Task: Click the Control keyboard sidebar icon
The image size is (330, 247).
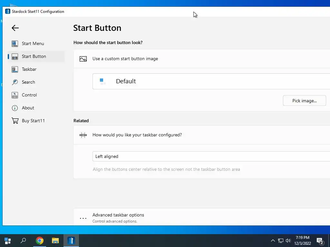Action: click(x=15, y=95)
